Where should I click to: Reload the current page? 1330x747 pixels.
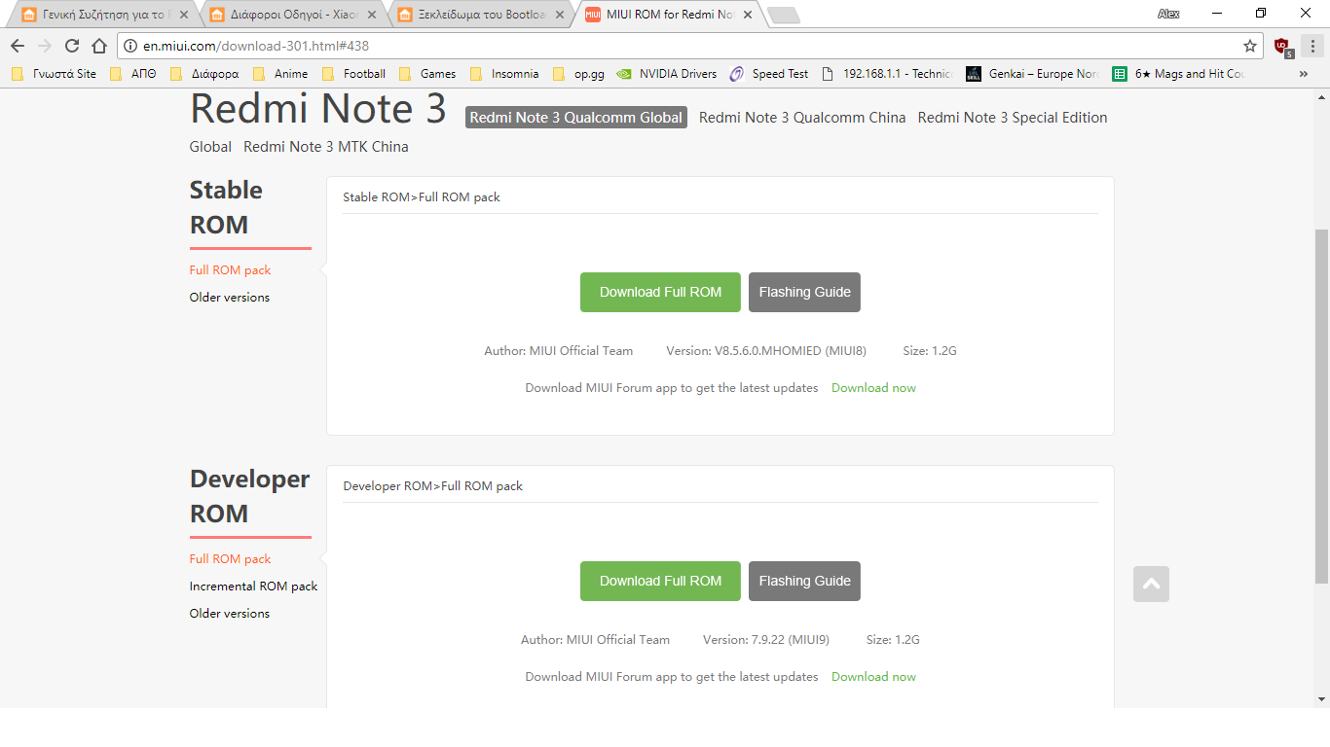[72, 46]
